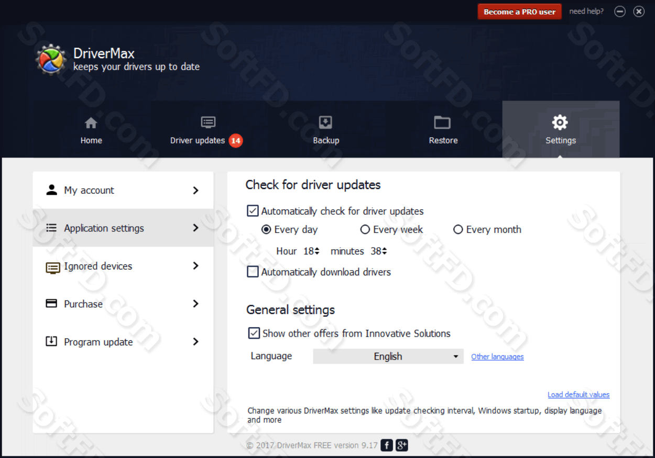This screenshot has width=655, height=458.
Task: Open the English language dropdown
Action: pyautogui.click(x=388, y=356)
